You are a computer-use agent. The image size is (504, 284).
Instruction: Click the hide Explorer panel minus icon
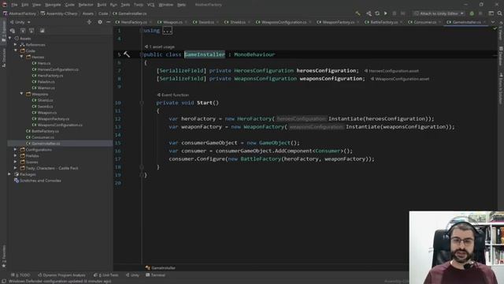point(109,22)
